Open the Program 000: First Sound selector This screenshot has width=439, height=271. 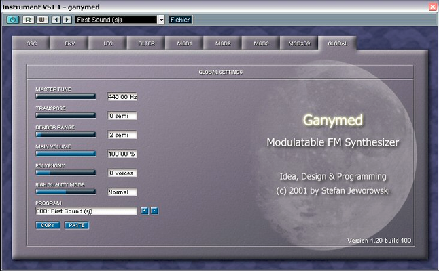pos(86,211)
